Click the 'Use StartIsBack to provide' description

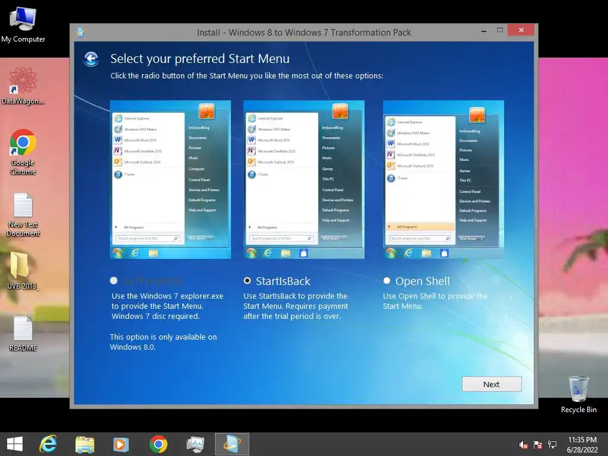pyautogui.click(x=296, y=306)
